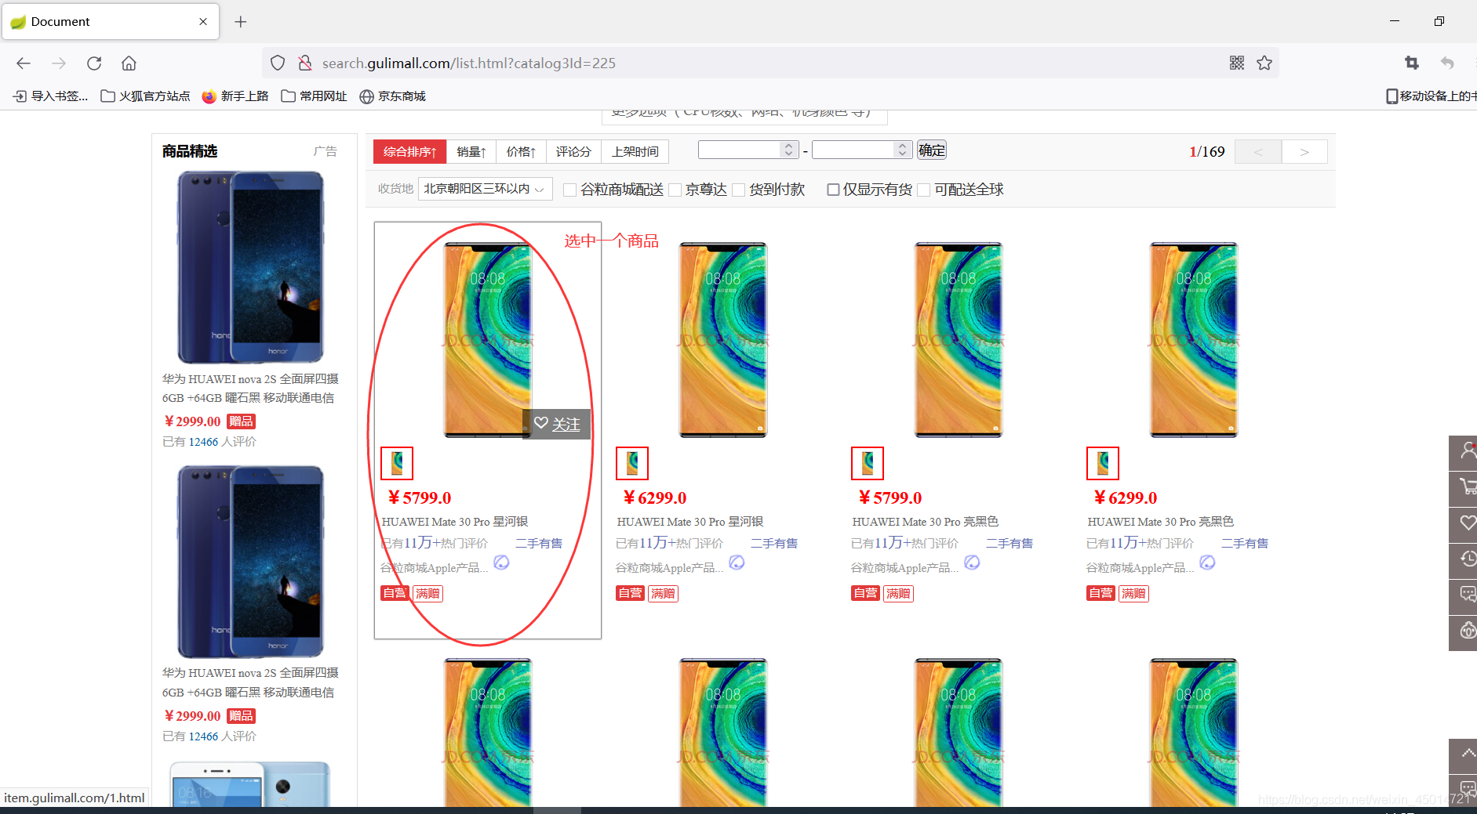Screen dimensions: 1477x814
Task: Select color swatch of 6299 星河银 product
Action: click(632, 464)
